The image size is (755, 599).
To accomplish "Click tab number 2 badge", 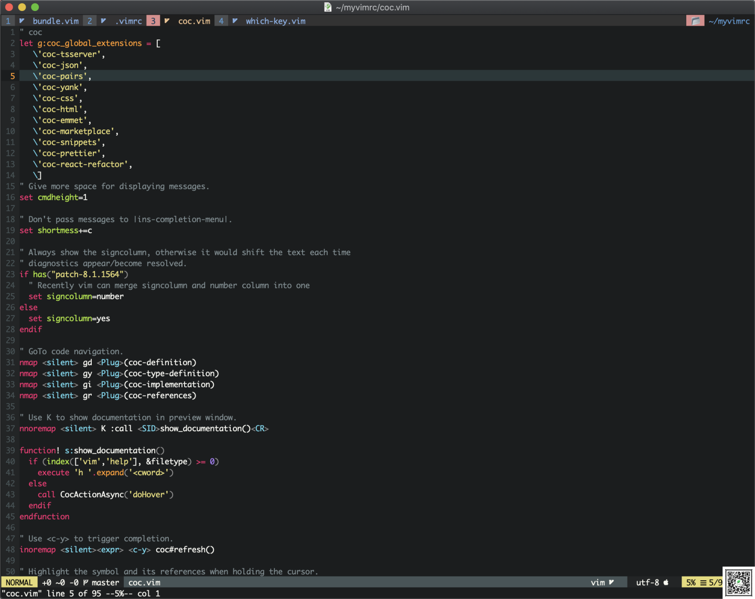I will tap(90, 21).
